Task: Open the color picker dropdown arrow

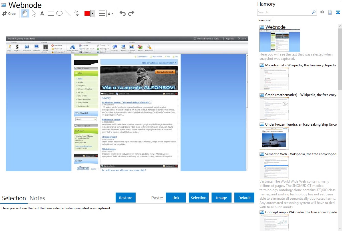Action: point(92,13)
